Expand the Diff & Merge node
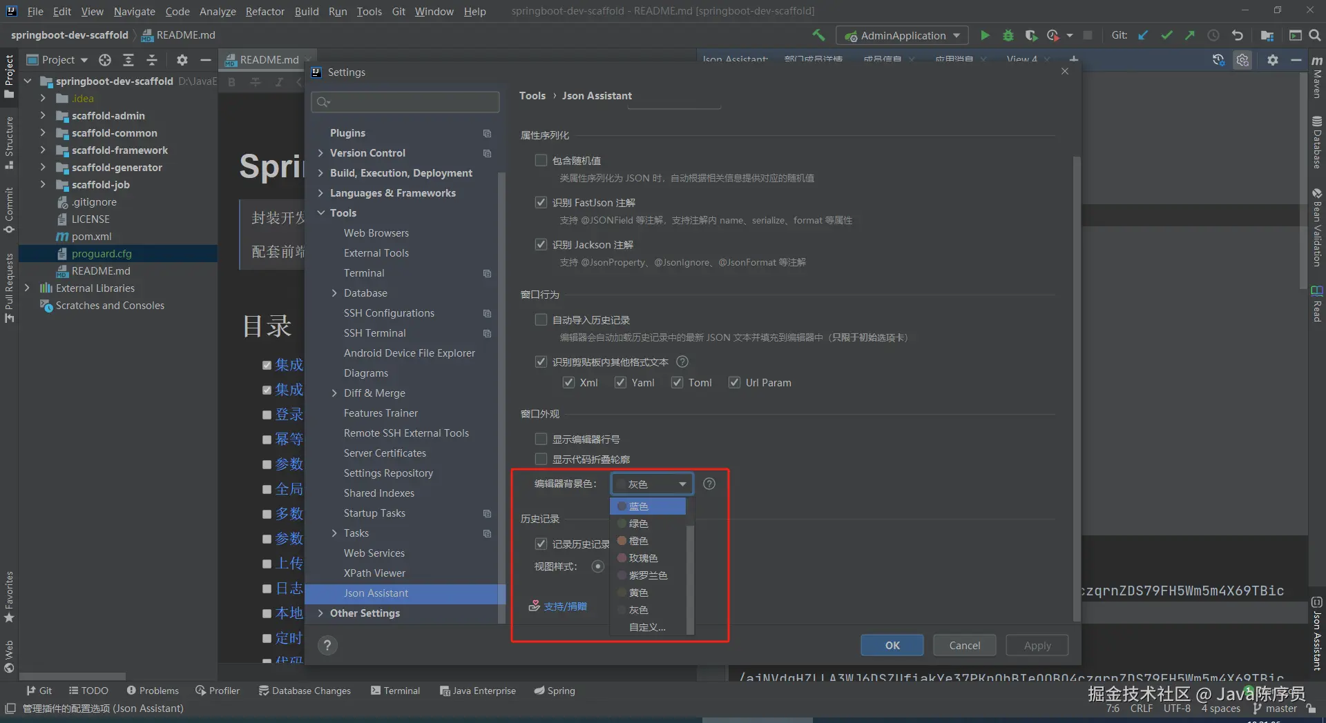 click(334, 393)
